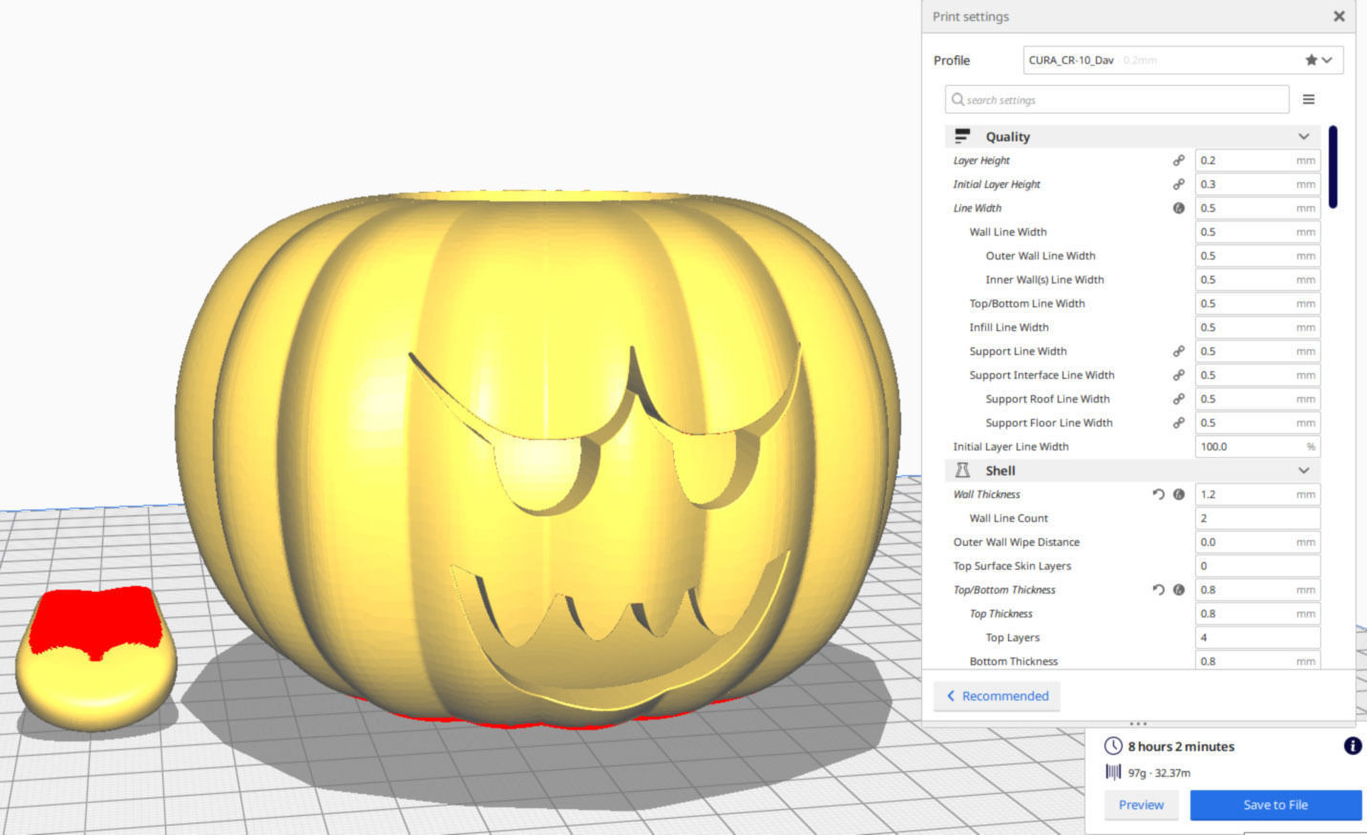Toggle the link icon beside Layer Height
This screenshot has width=1367, height=835.
pyautogui.click(x=1179, y=159)
